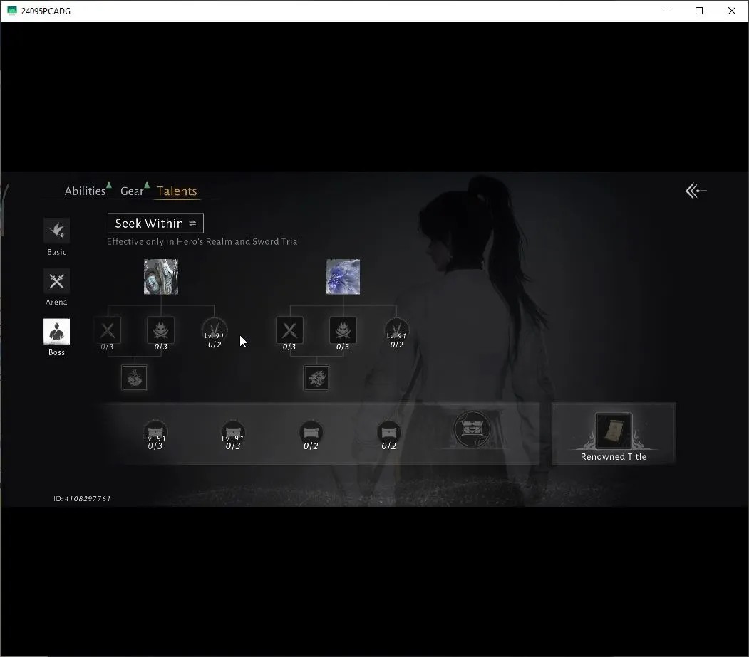Image resolution: width=749 pixels, height=657 pixels.
Task: Select the left boss portrait thumbnail
Action: (x=161, y=277)
